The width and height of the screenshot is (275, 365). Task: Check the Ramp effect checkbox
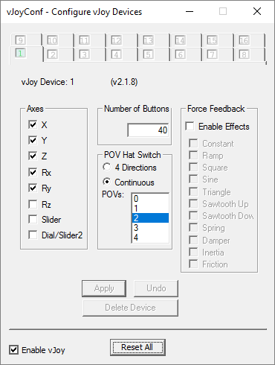(193, 155)
